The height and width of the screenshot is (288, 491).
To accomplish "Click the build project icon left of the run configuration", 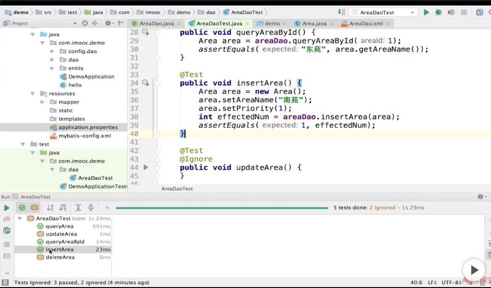I will (341, 12).
